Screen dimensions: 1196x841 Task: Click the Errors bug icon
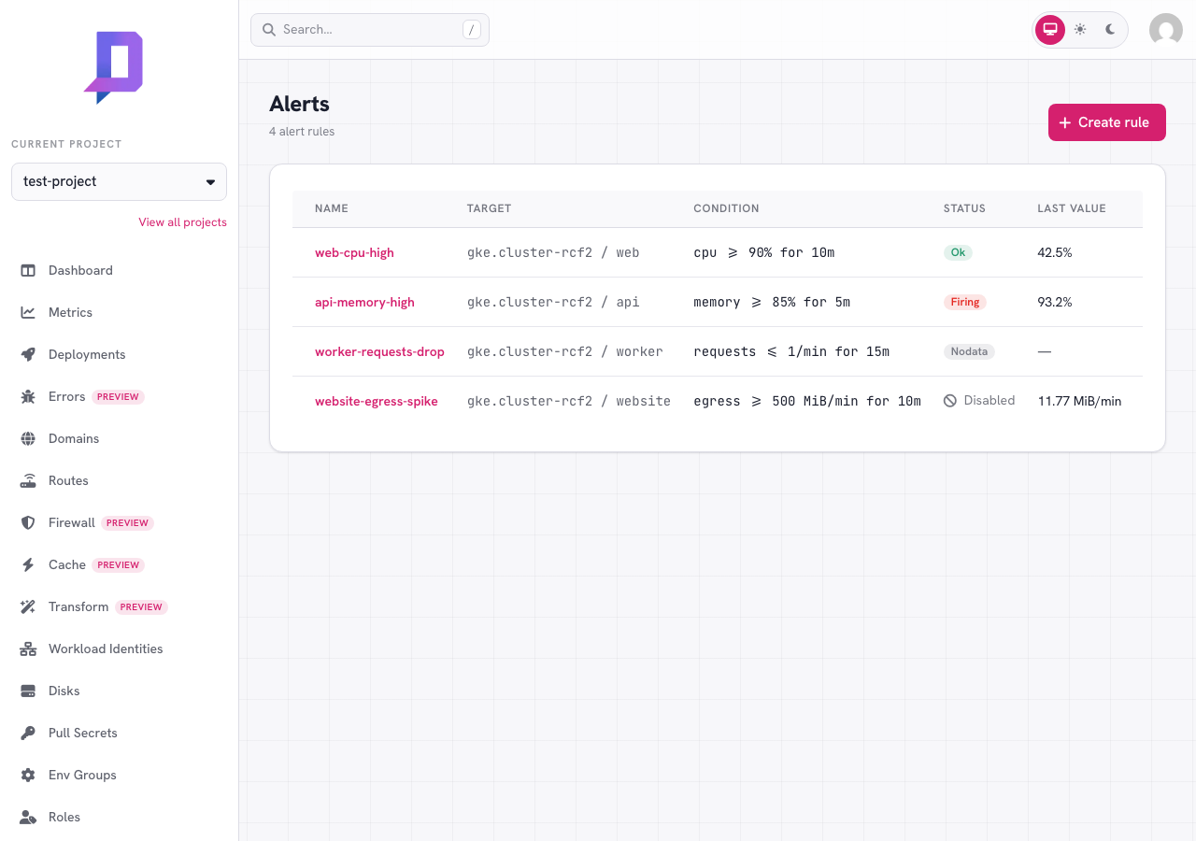(28, 396)
